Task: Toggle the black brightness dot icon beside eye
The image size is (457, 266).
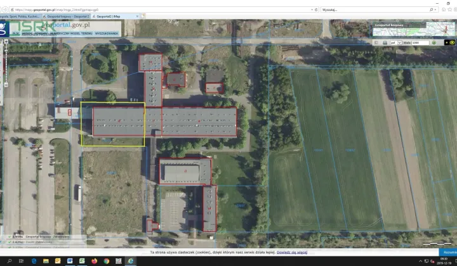Action: tap(446, 42)
